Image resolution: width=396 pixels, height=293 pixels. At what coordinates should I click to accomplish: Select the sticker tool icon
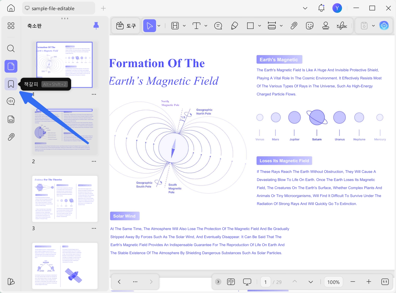coord(310,26)
